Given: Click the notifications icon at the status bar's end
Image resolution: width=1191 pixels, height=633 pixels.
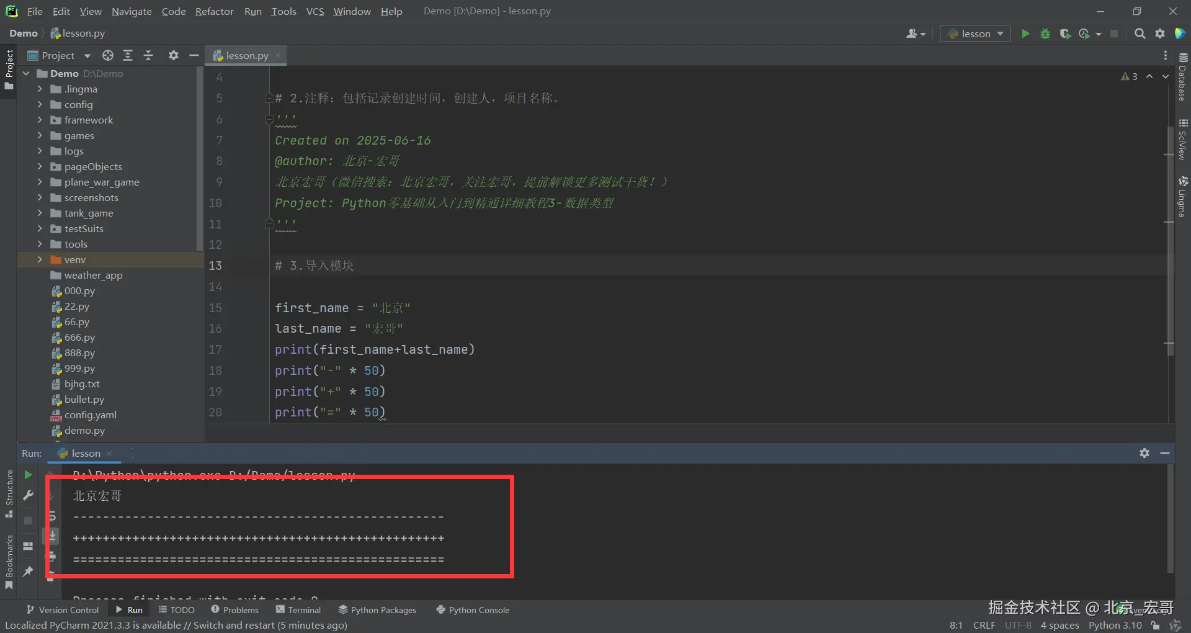Looking at the screenshot, I should pyautogui.click(x=1175, y=625).
